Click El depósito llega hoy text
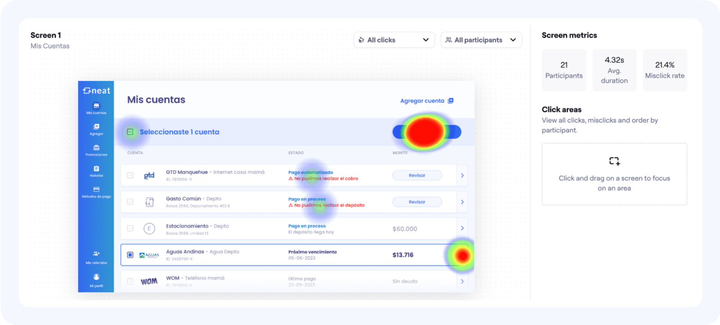The height and width of the screenshot is (325, 720). coord(311,232)
